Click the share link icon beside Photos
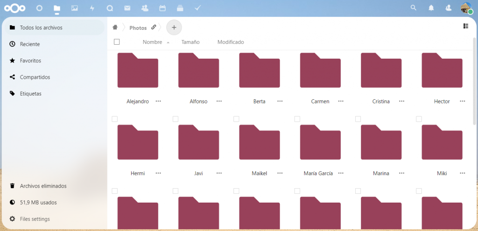 tap(154, 27)
